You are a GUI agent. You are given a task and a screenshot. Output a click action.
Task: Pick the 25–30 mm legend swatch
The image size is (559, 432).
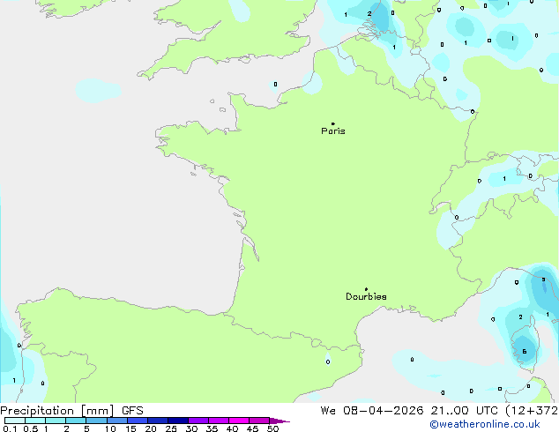(178, 421)
